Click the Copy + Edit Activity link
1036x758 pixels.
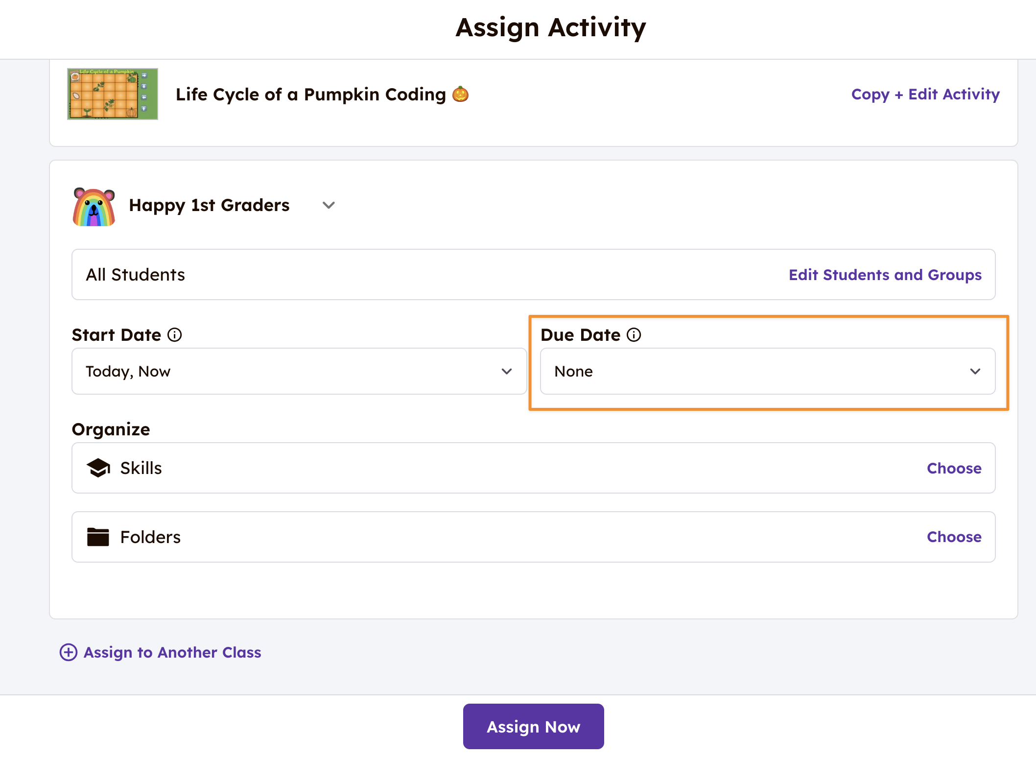pyautogui.click(x=925, y=94)
